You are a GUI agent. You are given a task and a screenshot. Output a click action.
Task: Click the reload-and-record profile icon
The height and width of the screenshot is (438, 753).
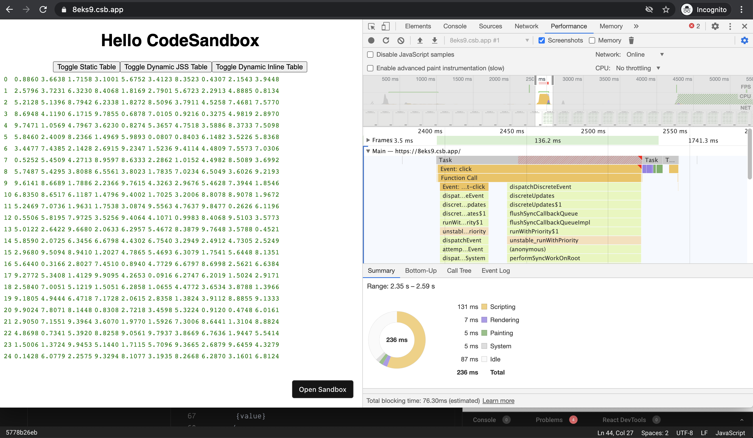(386, 40)
